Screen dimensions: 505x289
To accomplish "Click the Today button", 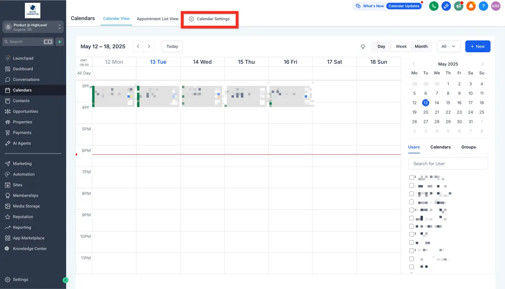I will [172, 46].
